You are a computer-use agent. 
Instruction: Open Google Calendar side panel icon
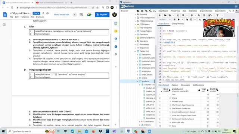(116, 23)
